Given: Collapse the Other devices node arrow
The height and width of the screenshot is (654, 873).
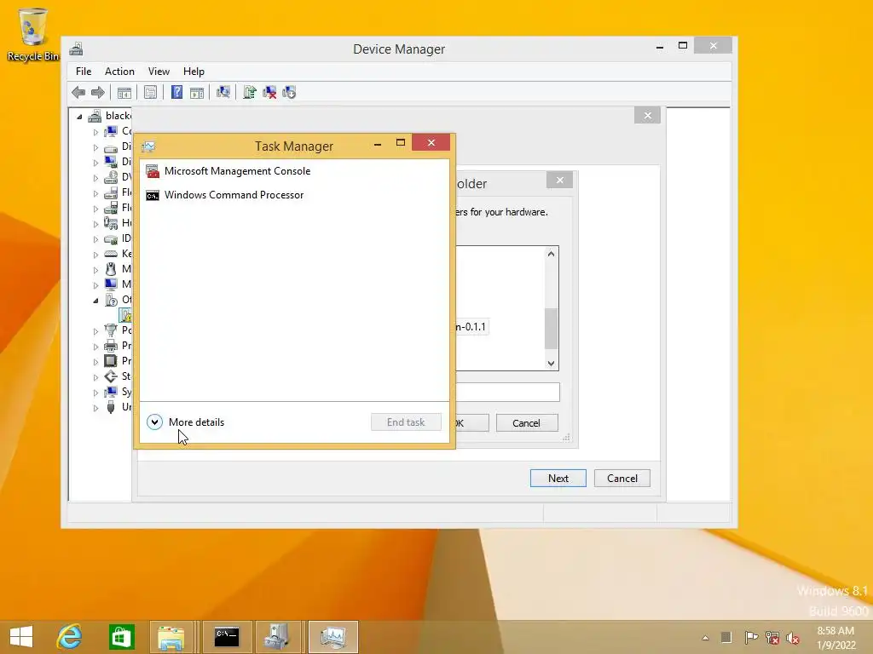Looking at the screenshot, I should tap(95, 301).
